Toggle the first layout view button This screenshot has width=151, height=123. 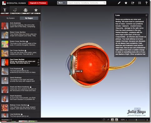click(112, 120)
